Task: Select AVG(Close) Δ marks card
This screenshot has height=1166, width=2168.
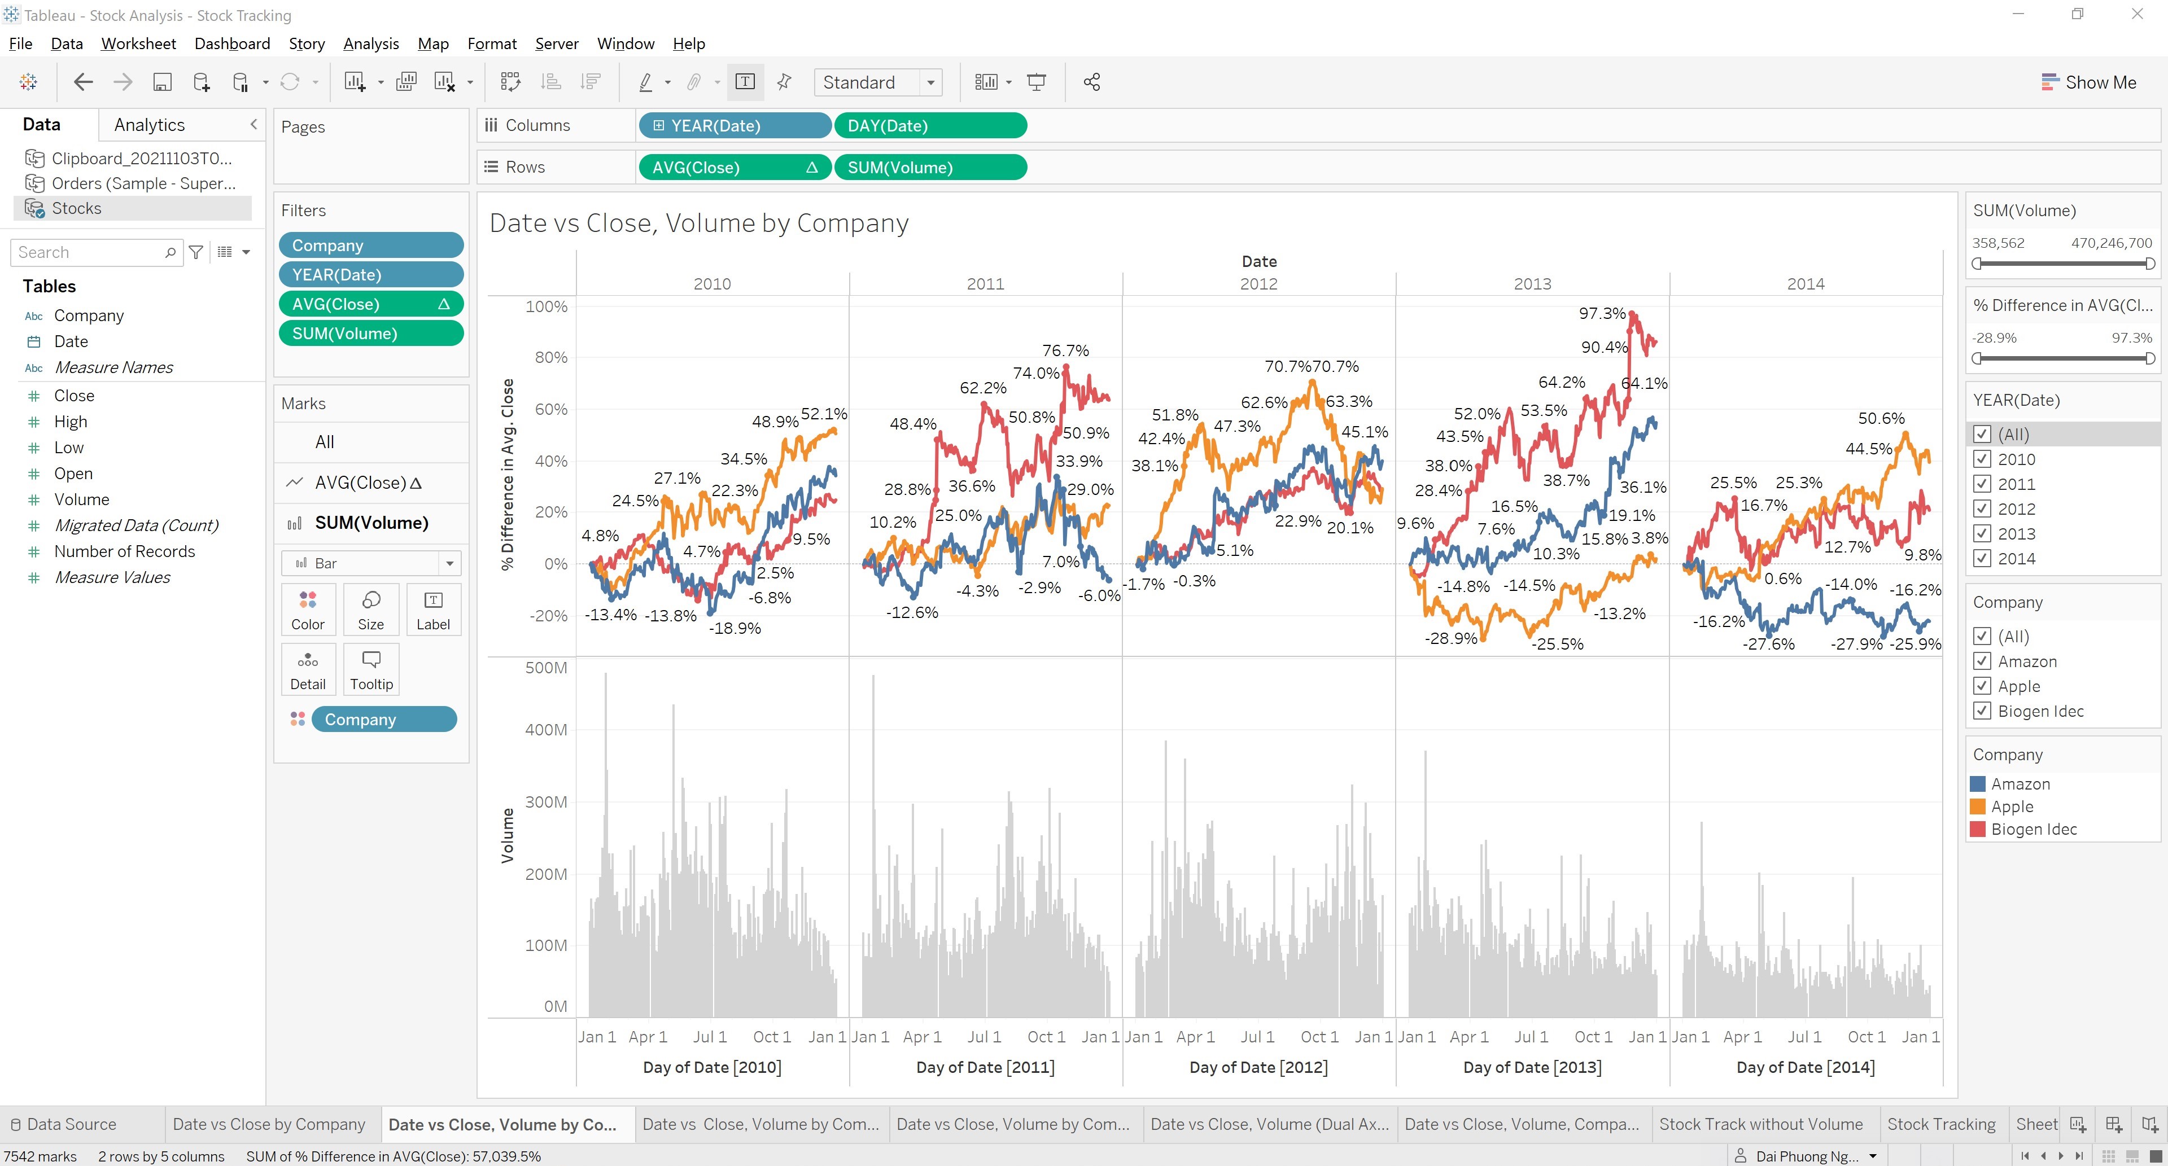Action: click(x=371, y=482)
